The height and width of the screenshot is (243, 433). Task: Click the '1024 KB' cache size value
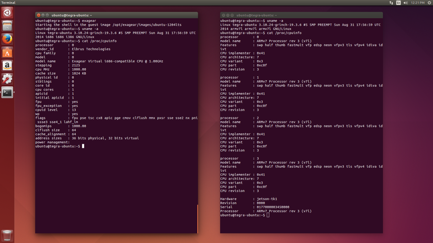(79, 73)
